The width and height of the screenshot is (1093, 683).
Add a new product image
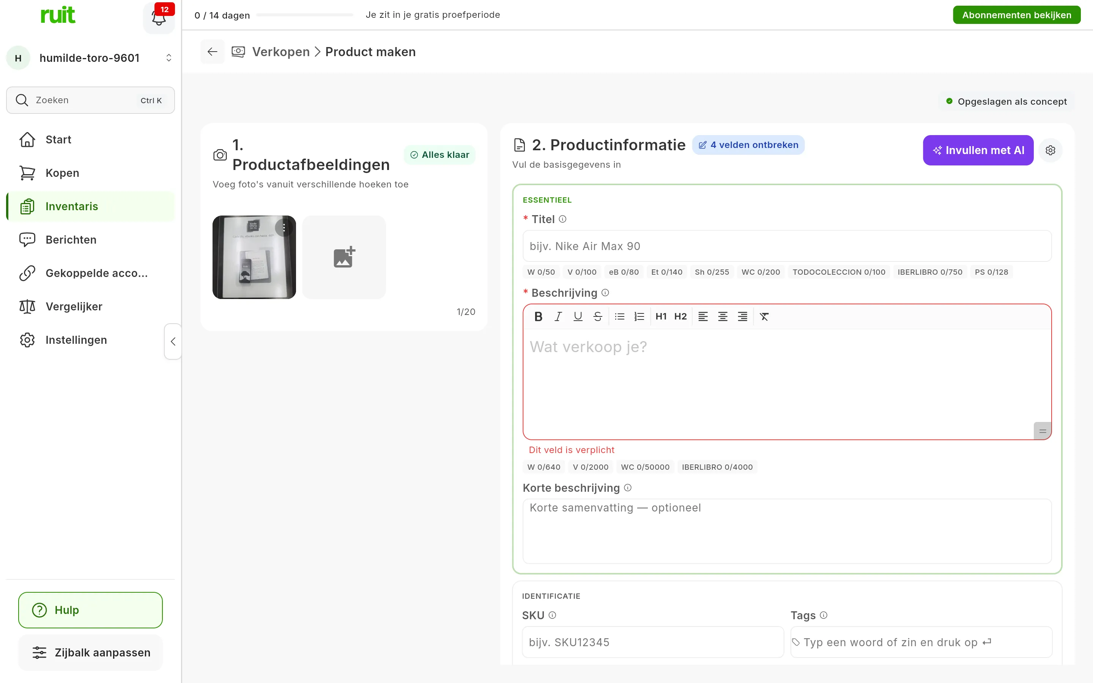click(x=344, y=257)
